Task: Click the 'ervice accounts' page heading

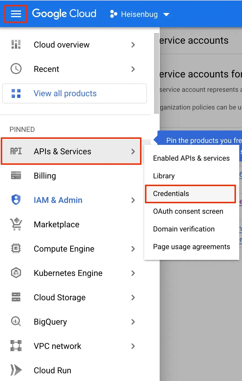Action: (x=194, y=41)
